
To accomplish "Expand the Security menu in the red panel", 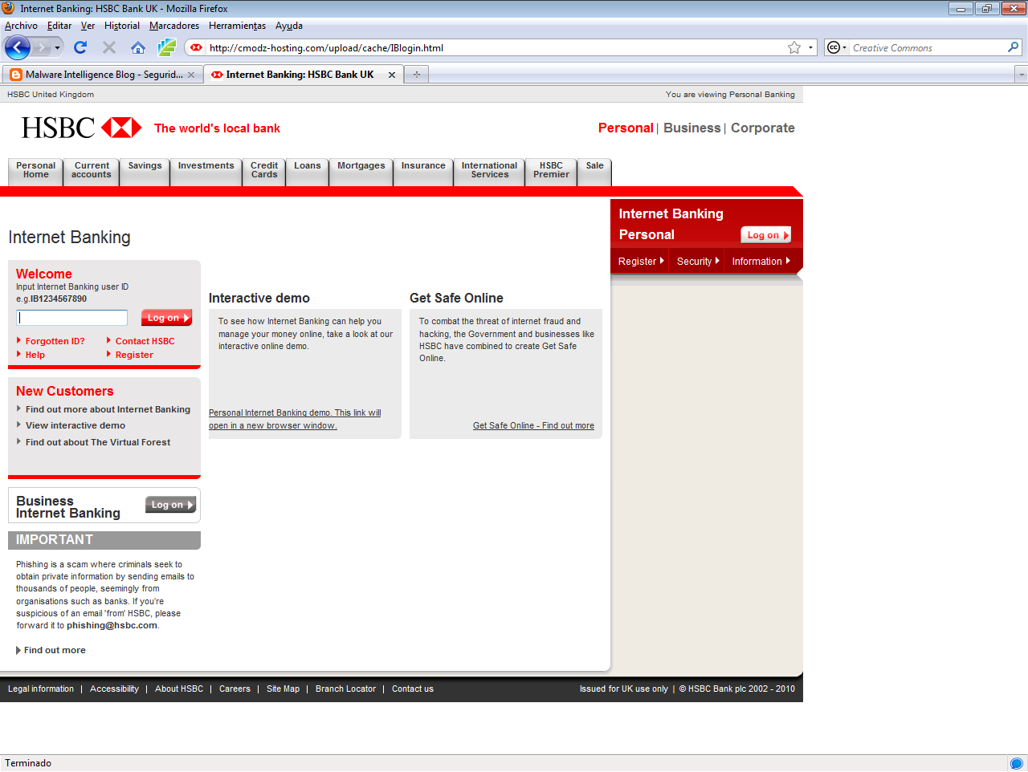I will (x=698, y=262).
